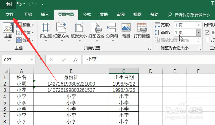This screenshot has width=215, height=125.
Task: Click the fx Insert Function icon
Action: [76, 60]
